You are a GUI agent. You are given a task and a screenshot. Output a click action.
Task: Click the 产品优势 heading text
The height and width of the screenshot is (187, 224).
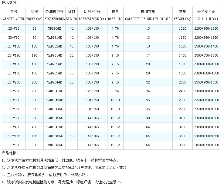pyautogui.click(x=10, y=153)
